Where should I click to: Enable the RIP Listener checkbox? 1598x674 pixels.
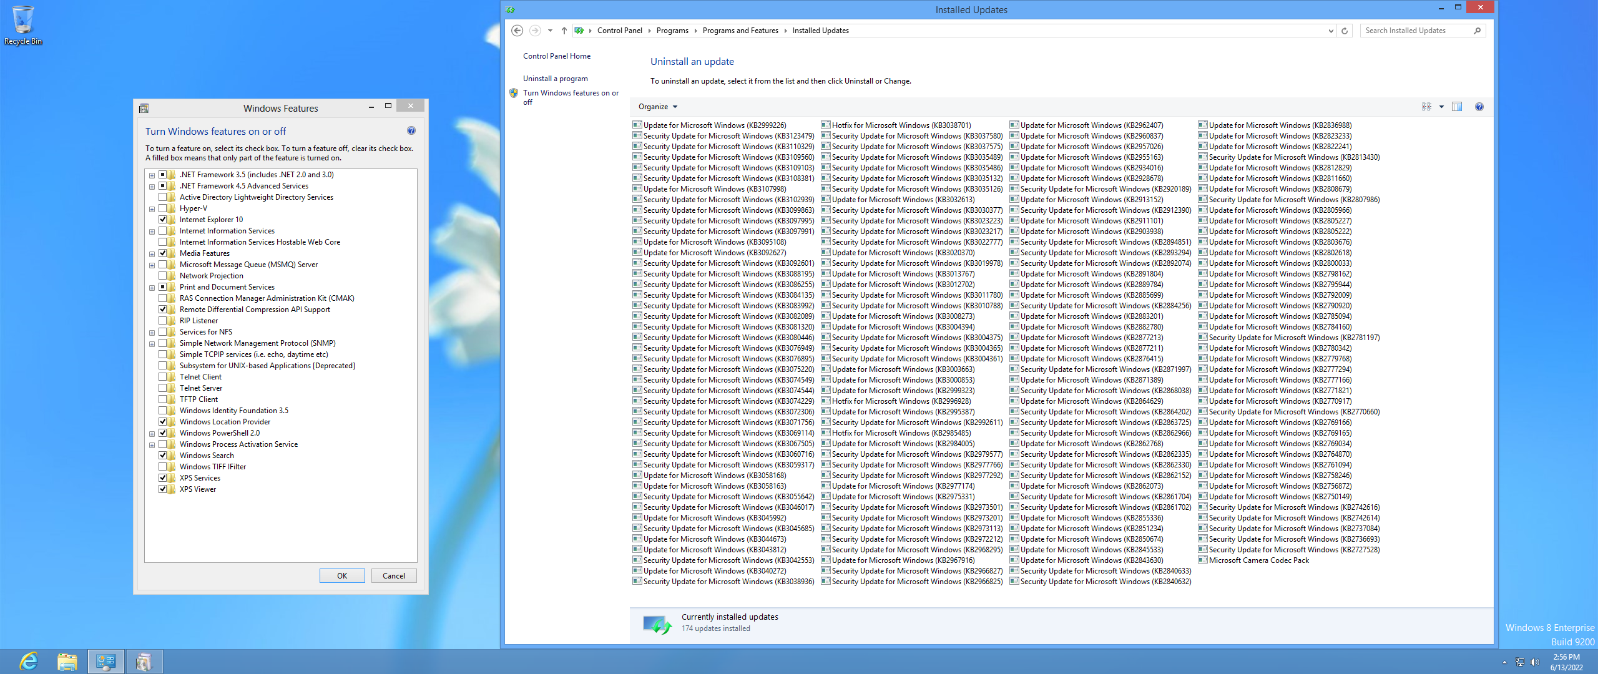tap(163, 321)
